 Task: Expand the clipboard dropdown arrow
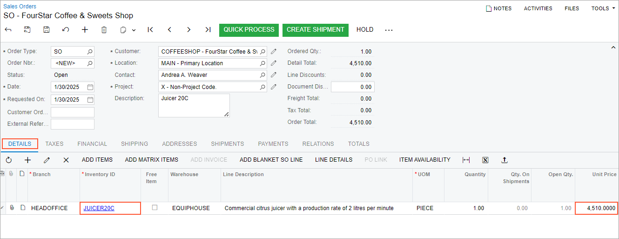(134, 30)
